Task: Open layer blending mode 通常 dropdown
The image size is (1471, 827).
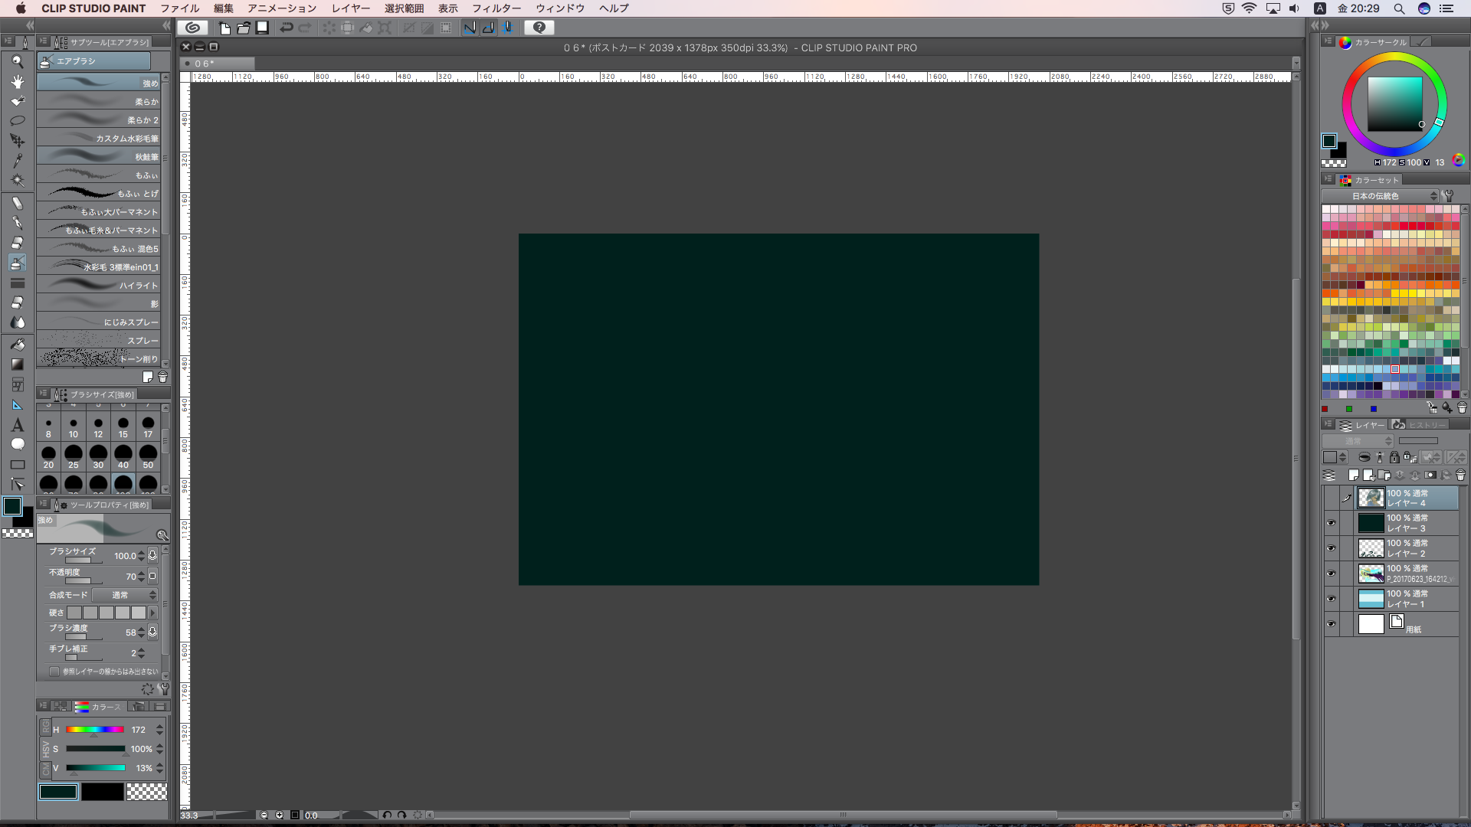Action: [x=1358, y=441]
